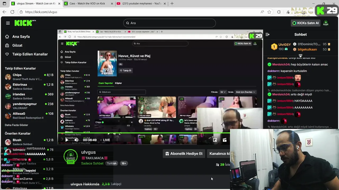Click the Gözat browse icon
This screenshot has height=190, width=339.
[7, 45]
